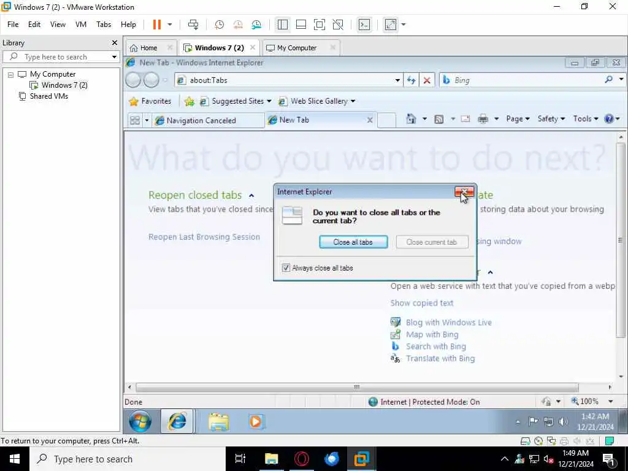Image resolution: width=628 pixels, height=471 pixels.
Task: Refresh the Internet Explorer page
Action: [x=412, y=80]
